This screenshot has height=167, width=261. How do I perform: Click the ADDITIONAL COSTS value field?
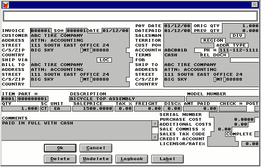pos(231,124)
